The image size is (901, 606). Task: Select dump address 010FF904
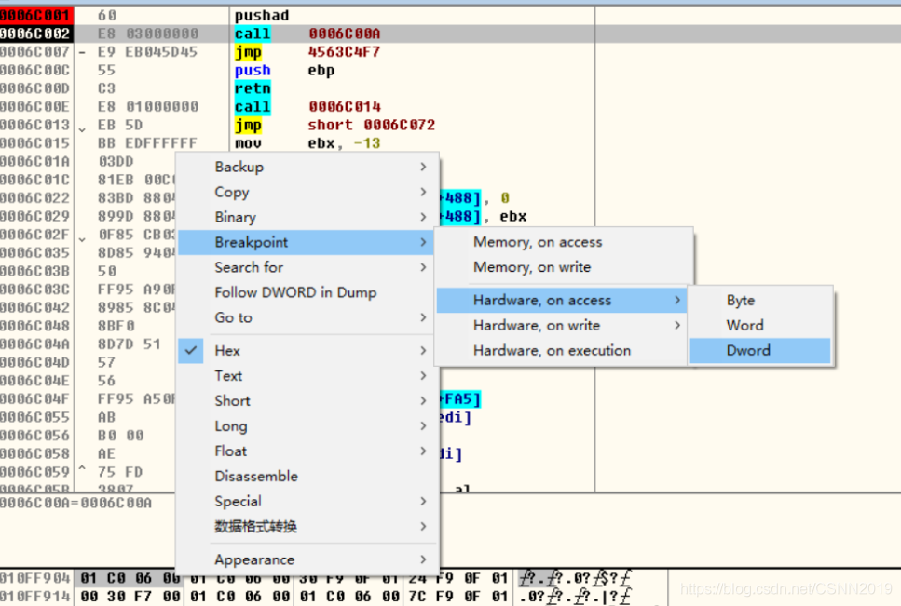[35, 578]
